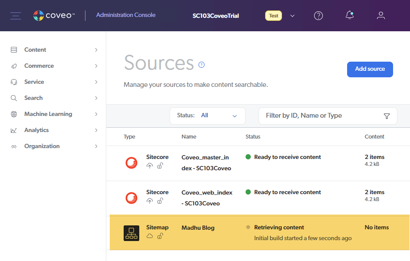Click the help icon beside Sources heading
Image resolution: width=410 pixels, height=261 pixels.
[x=201, y=65]
